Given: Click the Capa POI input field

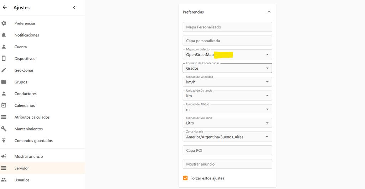Looking at the screenshot, I should (x=227, y=150).
